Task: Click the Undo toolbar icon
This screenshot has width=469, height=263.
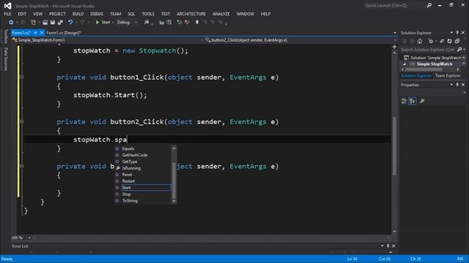Action: 70,22
